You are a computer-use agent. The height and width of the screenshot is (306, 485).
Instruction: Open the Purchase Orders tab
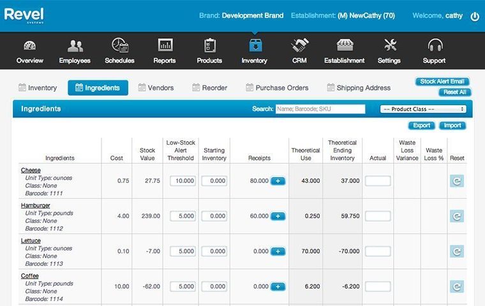[277, 88]
